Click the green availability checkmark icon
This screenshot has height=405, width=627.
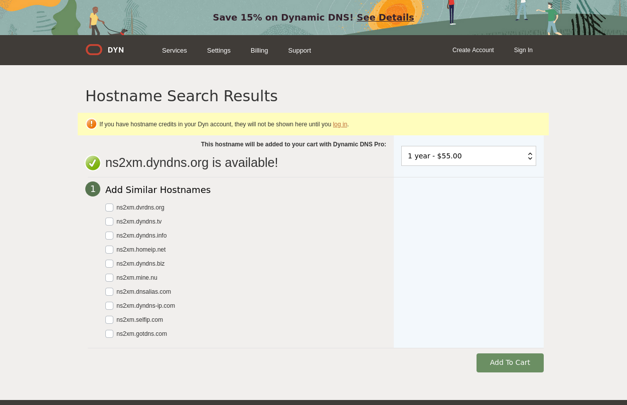[x=93, y=163]
